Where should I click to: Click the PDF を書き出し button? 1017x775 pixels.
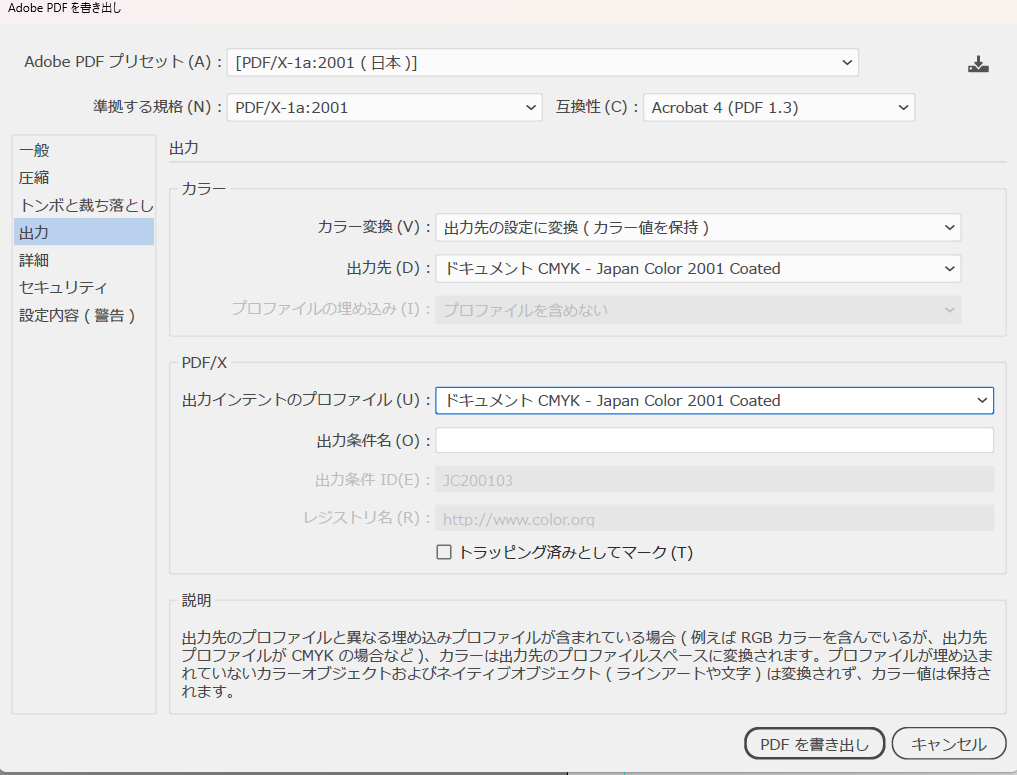click(814, 743)
